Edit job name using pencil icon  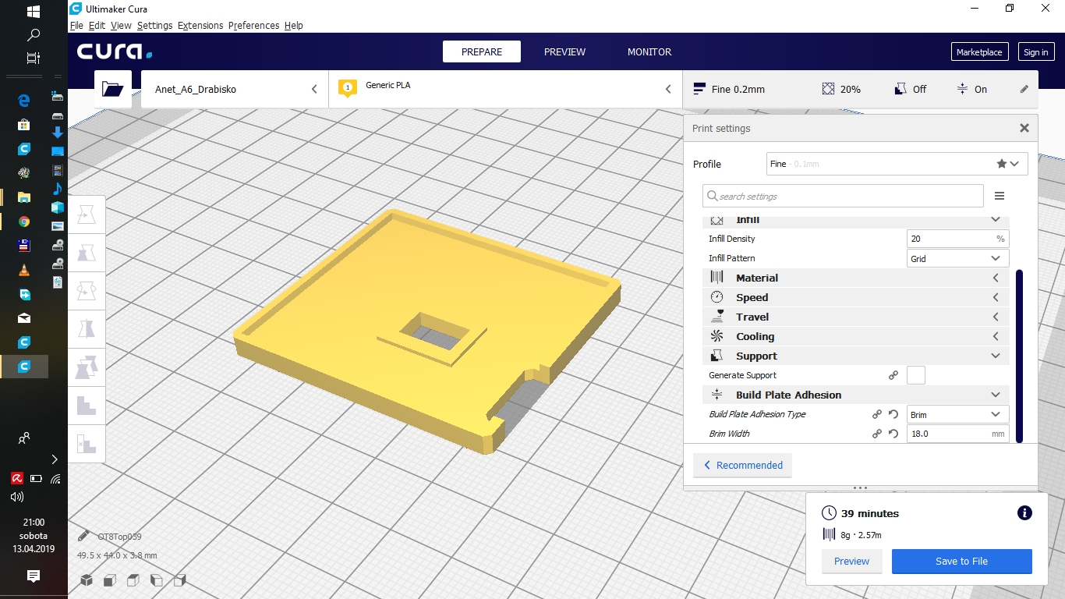point(83,537)
